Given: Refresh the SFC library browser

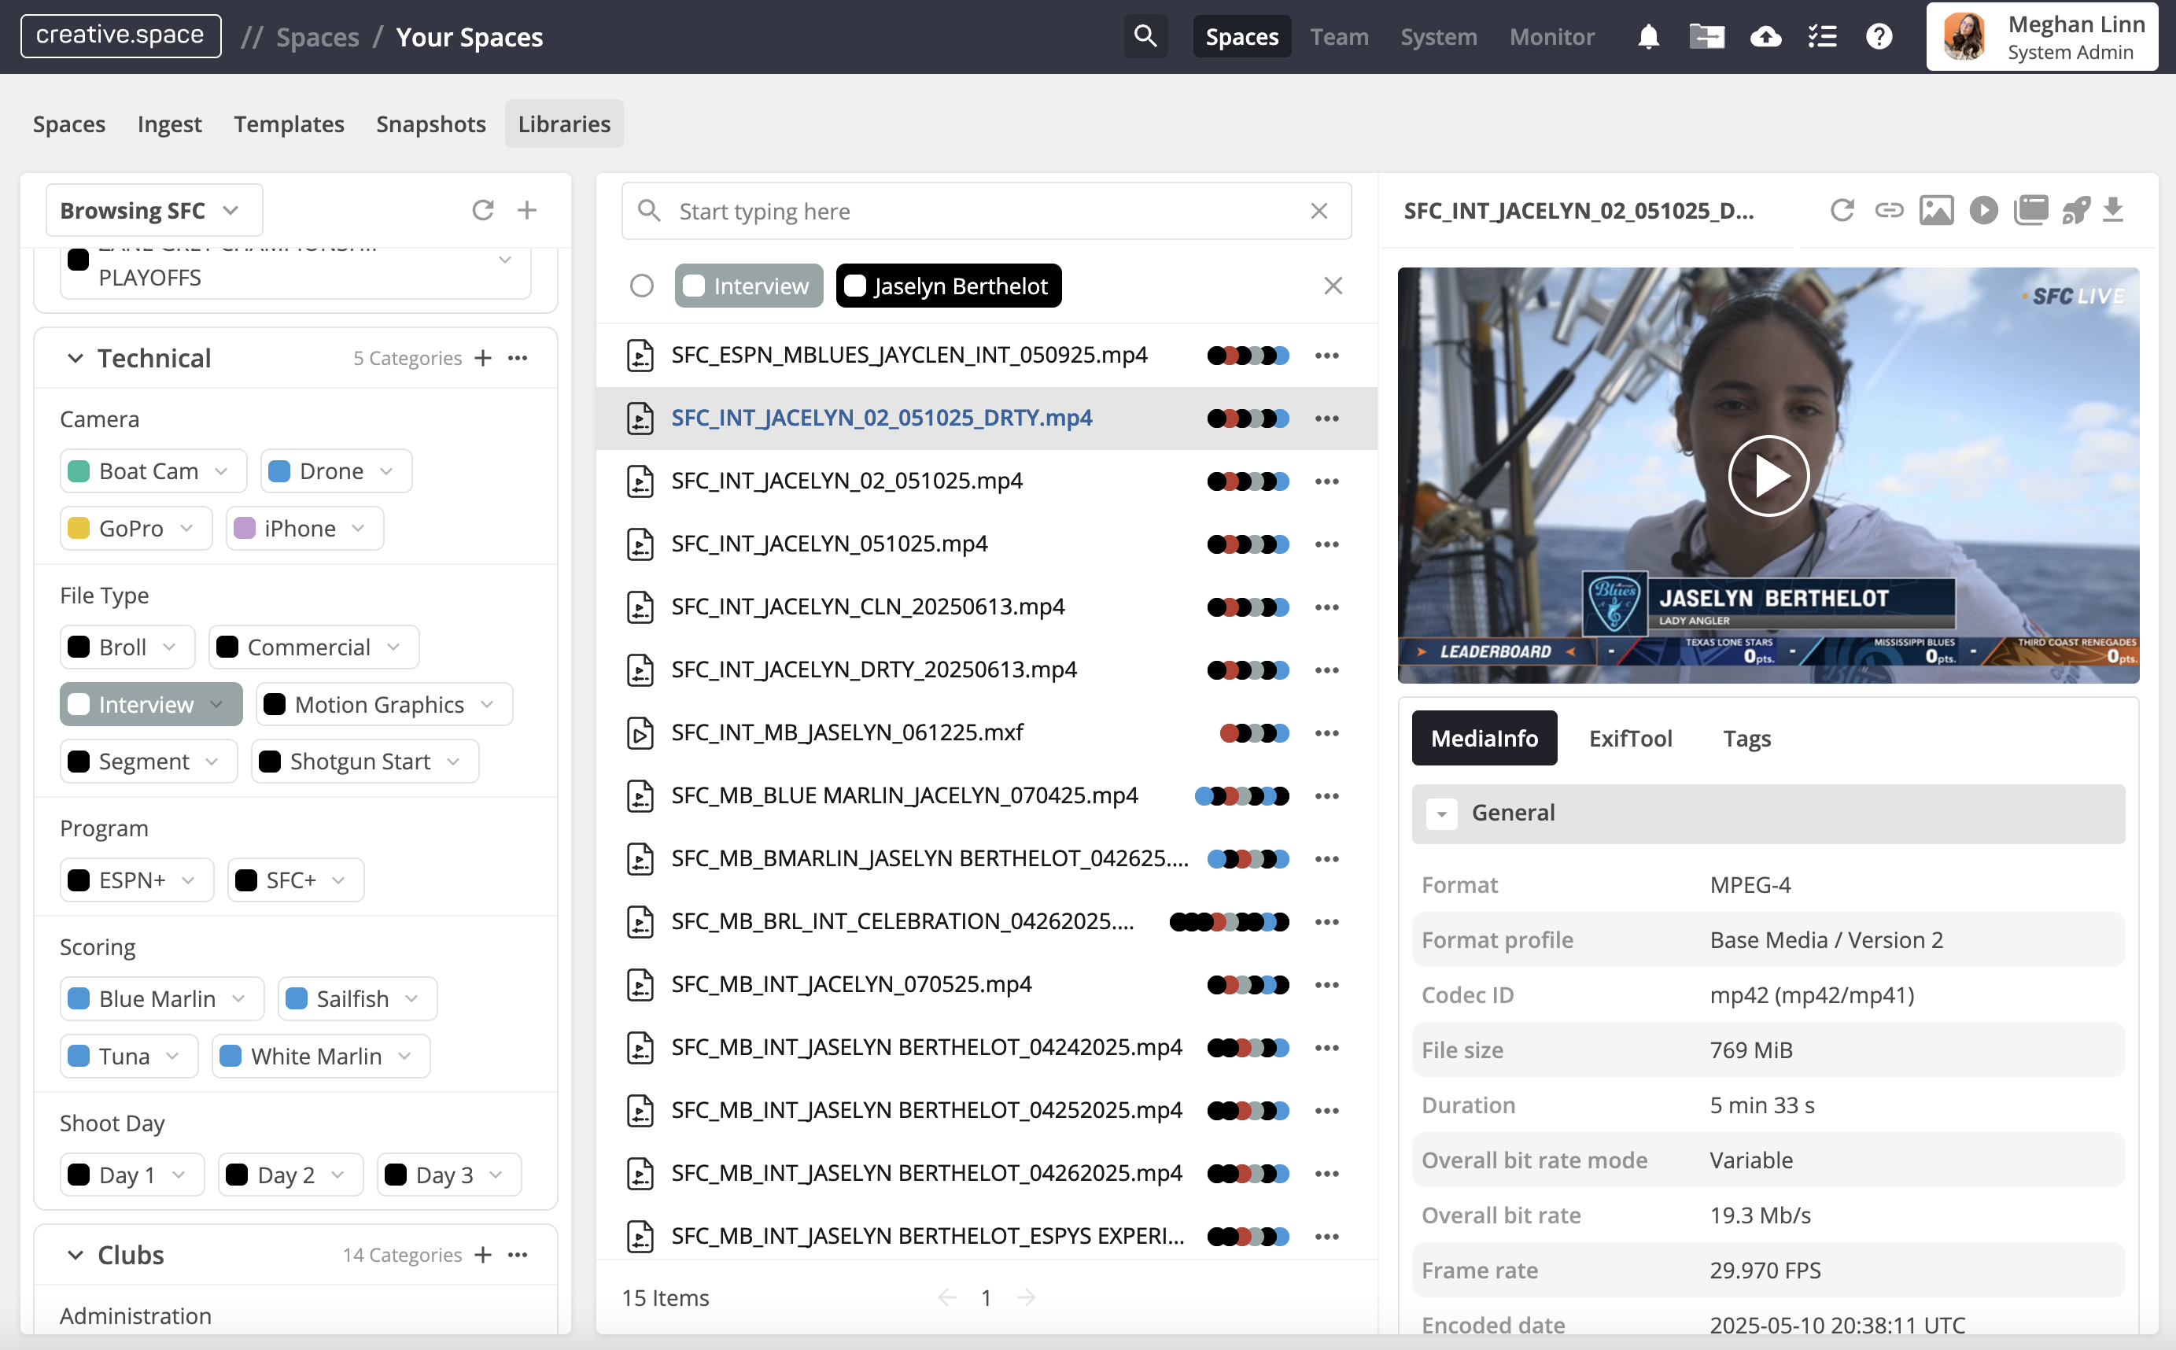Looking at the screenshot, I should pyautogui.click(x=482, y=211).
